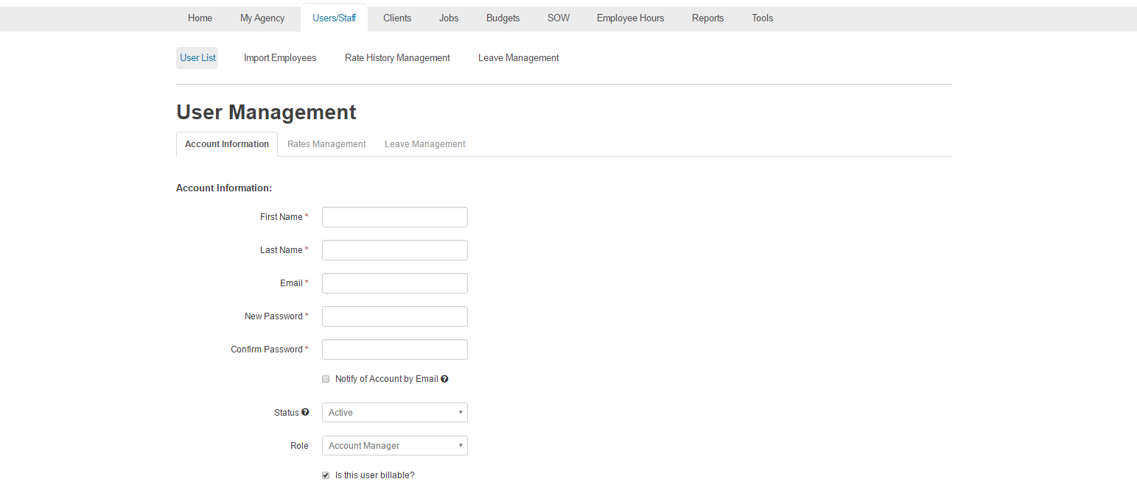Open the Reports menu

coord(707,18)
